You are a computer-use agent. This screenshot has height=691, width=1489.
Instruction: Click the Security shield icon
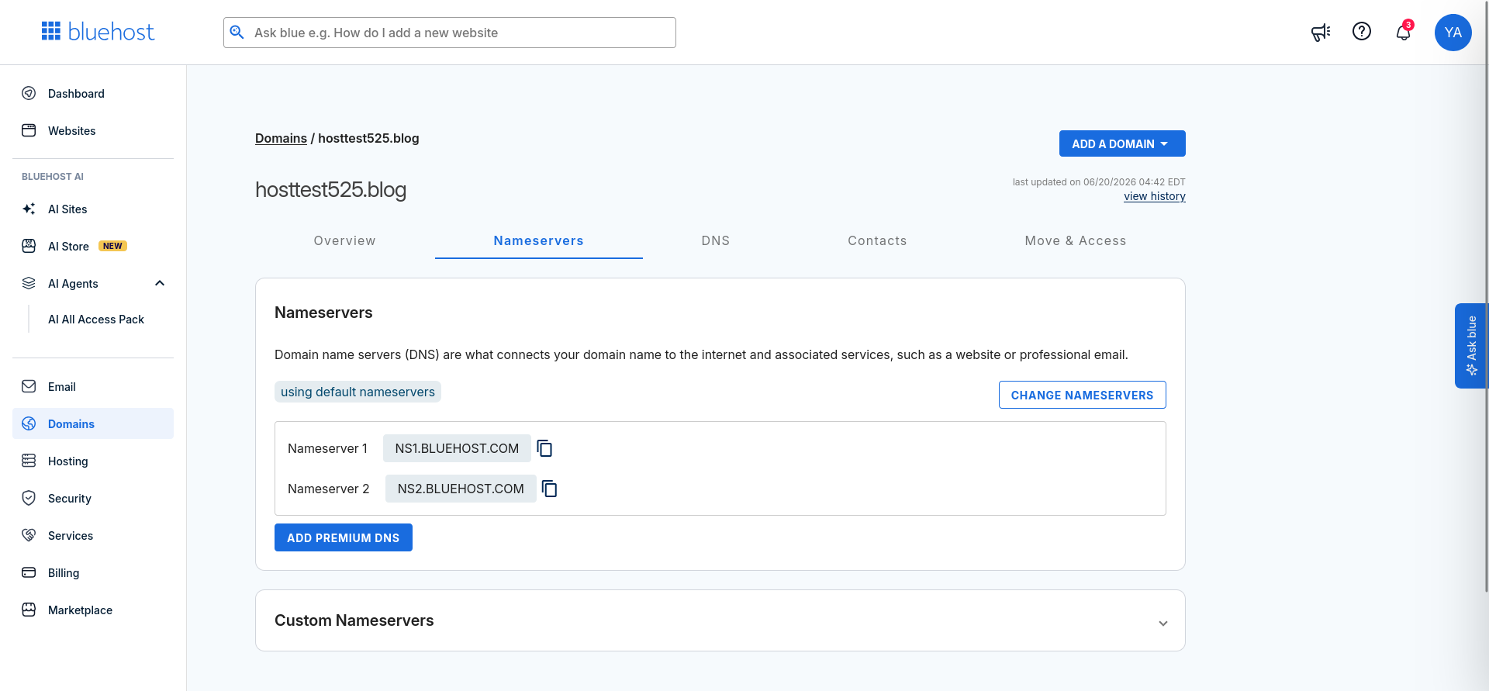(x=29, y=498)
